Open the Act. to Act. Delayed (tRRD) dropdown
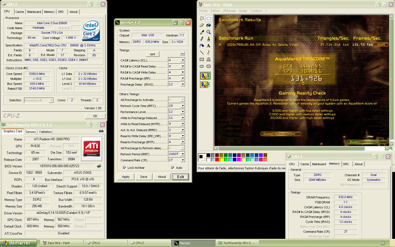 point(182,130)
